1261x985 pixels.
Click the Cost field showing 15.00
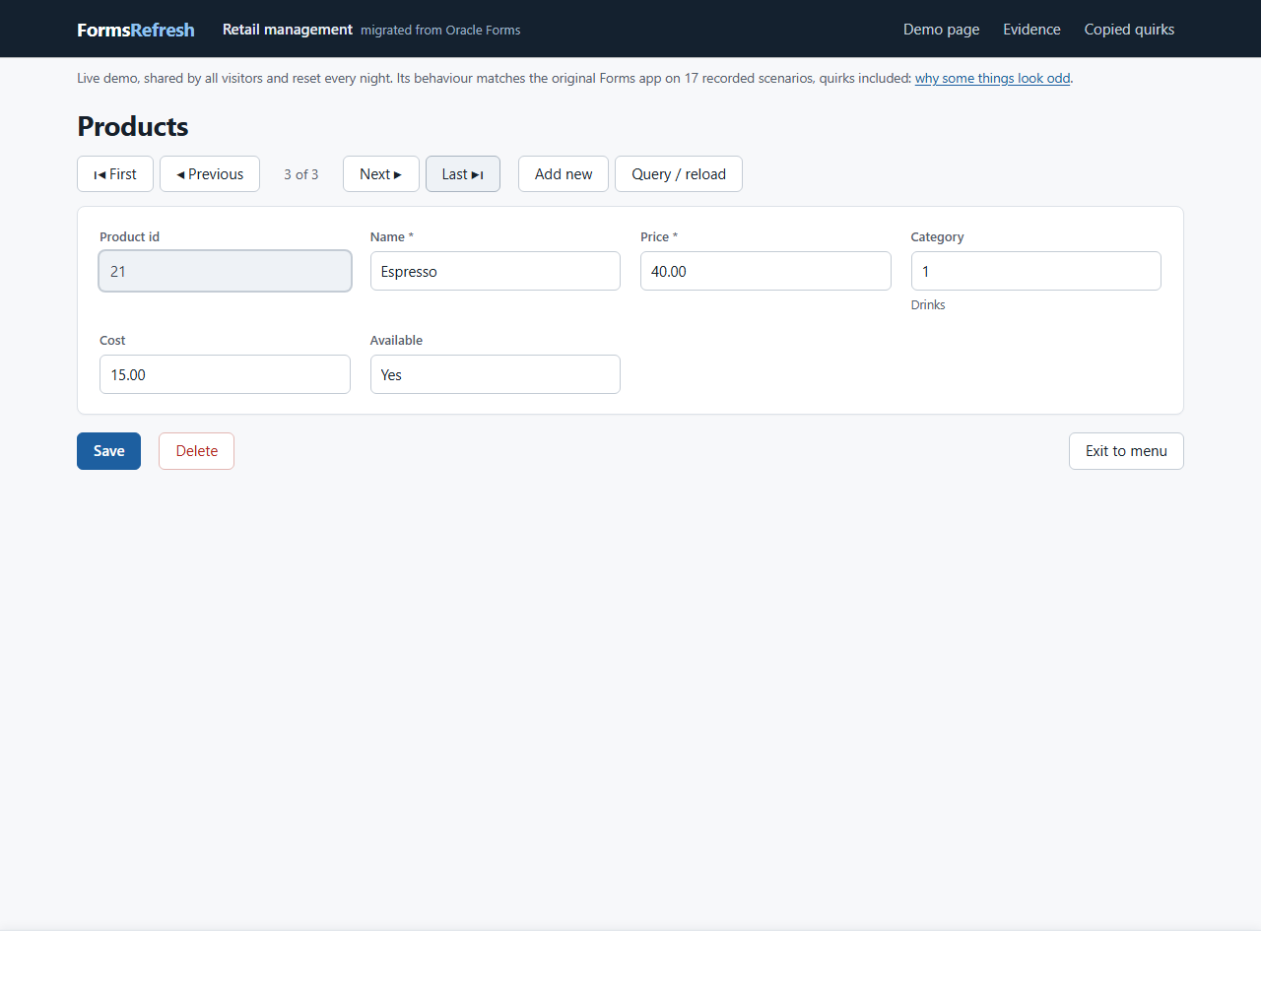tap(225, 374)
